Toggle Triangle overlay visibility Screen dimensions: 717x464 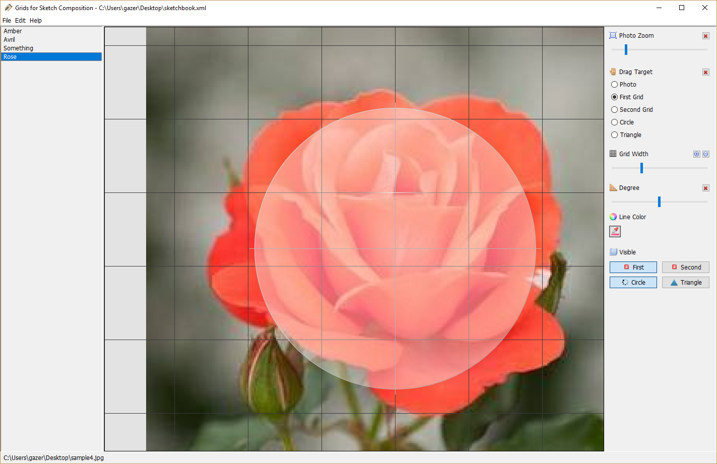[x=686, y=282]
